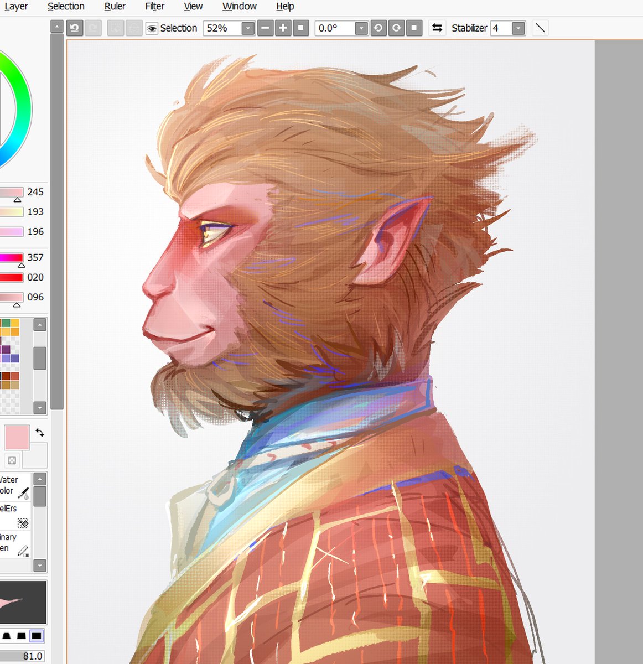Image resolution: width=643 pixels, height=664 pixels.
Task: Click the color slider showing 193
Action: (x=12, y=212)
